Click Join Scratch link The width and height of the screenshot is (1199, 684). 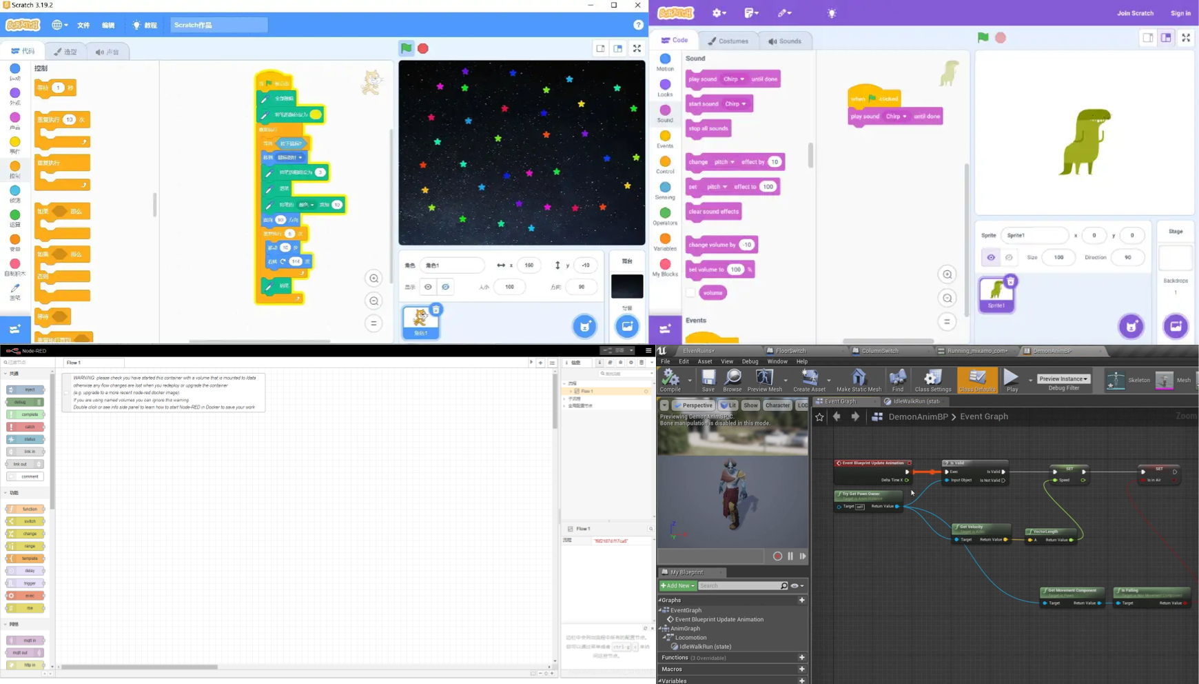point(1135,13)
